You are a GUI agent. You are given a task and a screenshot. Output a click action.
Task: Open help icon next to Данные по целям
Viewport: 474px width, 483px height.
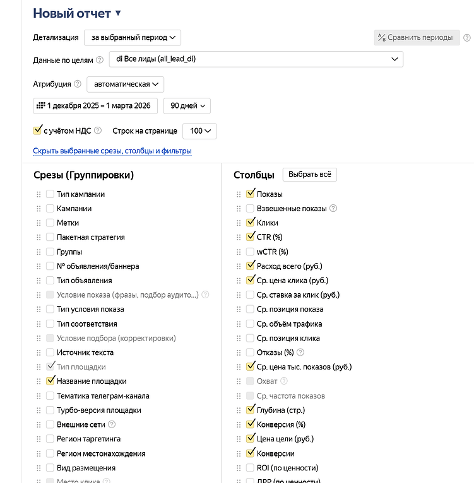pos(100,60)
